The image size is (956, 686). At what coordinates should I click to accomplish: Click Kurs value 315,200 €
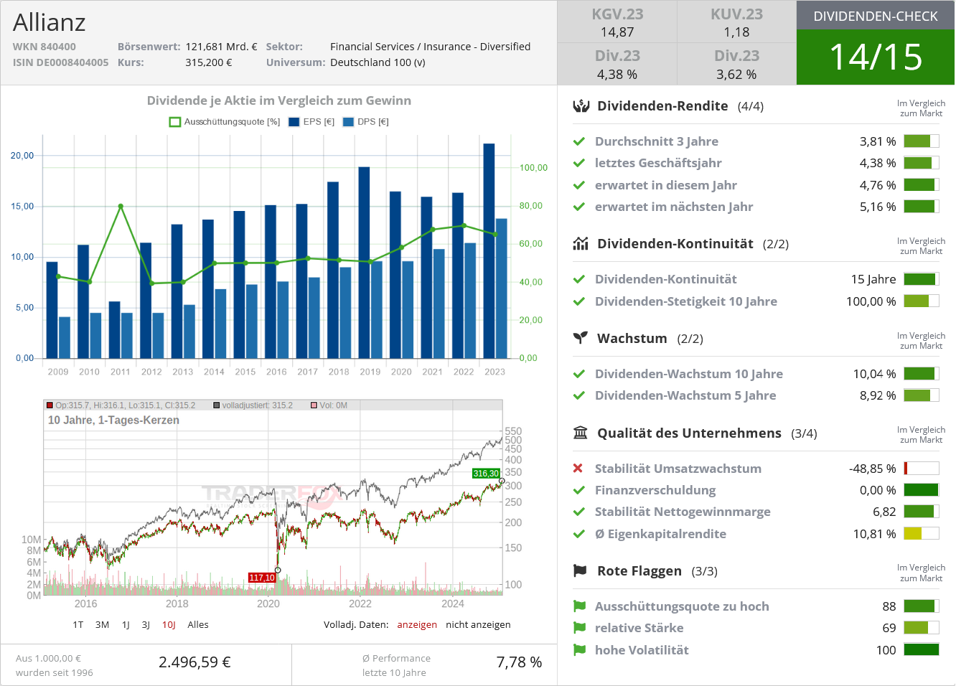click(x=209, y=62)
